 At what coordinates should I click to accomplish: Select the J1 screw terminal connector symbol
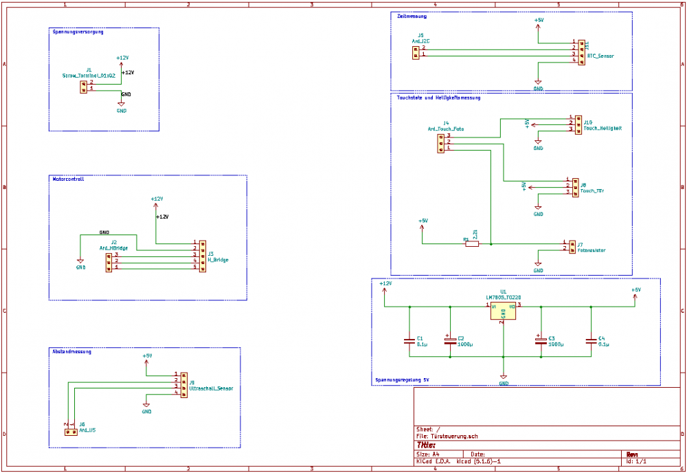83,86
